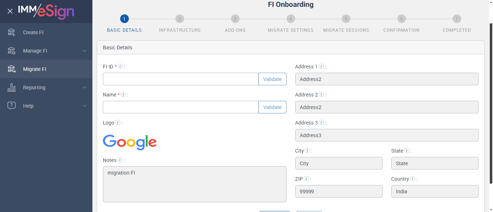Click the info icon next to ZIP

coord(306,179)
